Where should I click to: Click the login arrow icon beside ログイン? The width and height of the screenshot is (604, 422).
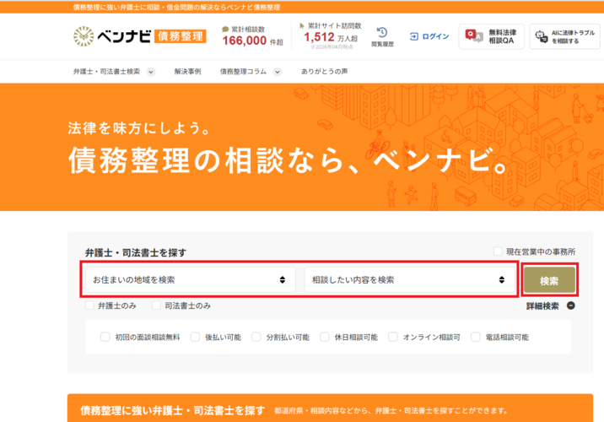(414, 36)
